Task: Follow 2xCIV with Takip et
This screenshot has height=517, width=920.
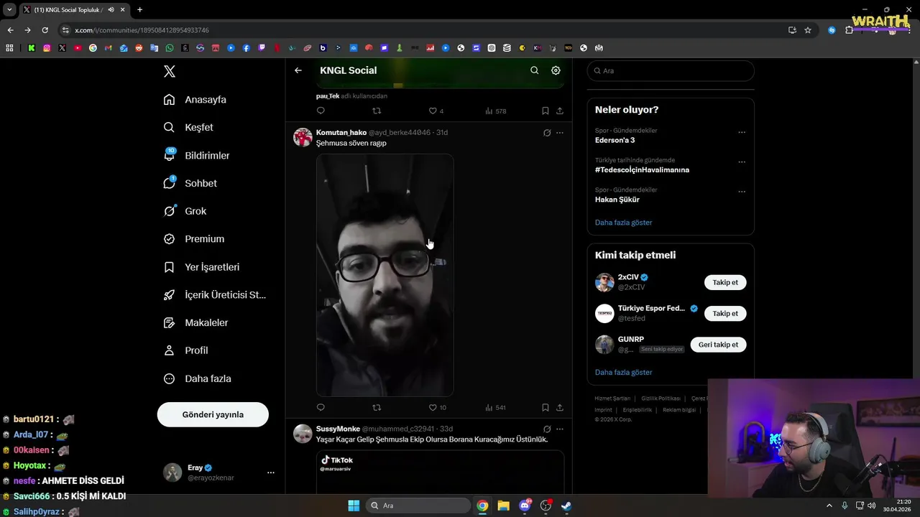Action: click(x=725, y=282)
